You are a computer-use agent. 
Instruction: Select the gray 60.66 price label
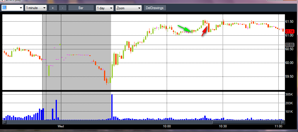[290, 45]
